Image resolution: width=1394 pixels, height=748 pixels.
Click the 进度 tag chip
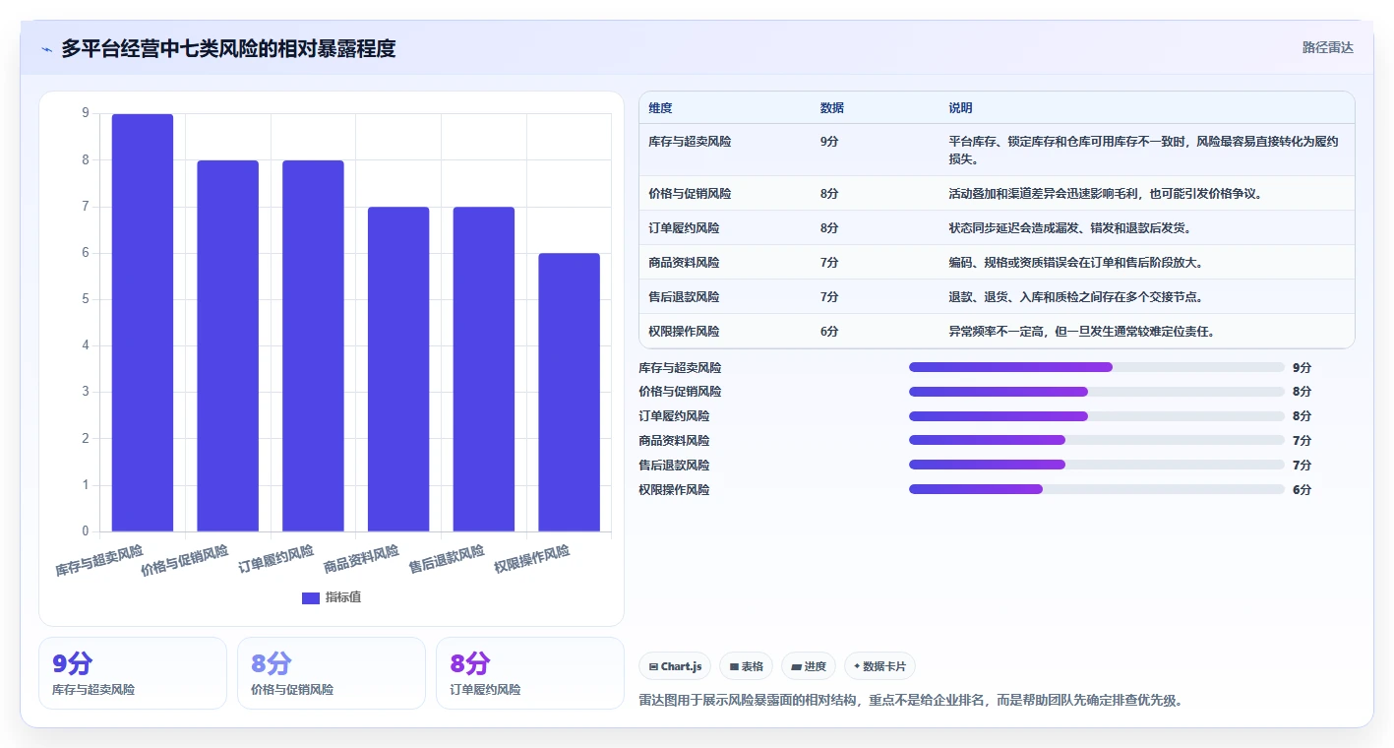coord(808,666)
